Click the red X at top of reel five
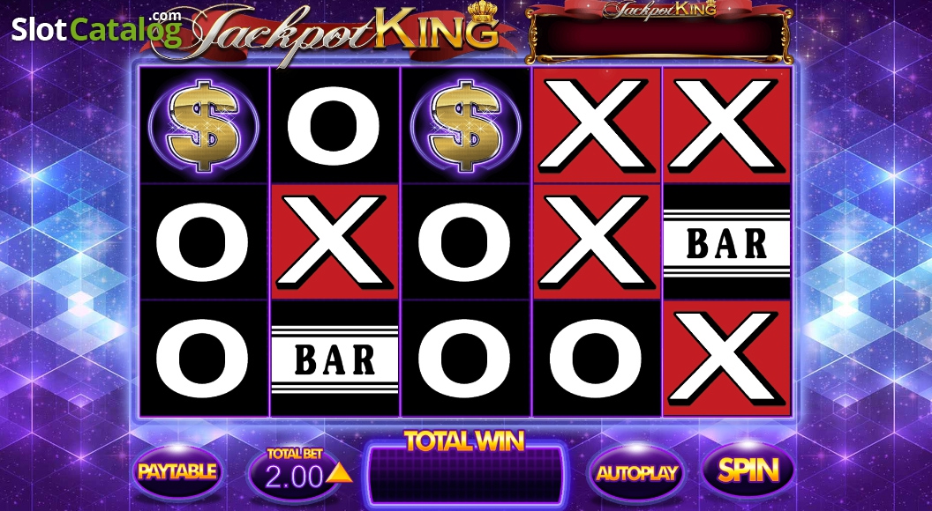Viewport: 932px width, 511px height. pyautogui.click(x=726, y=125)
